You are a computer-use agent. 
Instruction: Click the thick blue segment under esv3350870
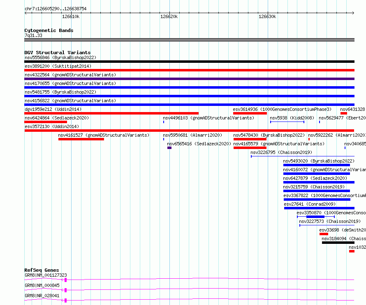[315, 217]
